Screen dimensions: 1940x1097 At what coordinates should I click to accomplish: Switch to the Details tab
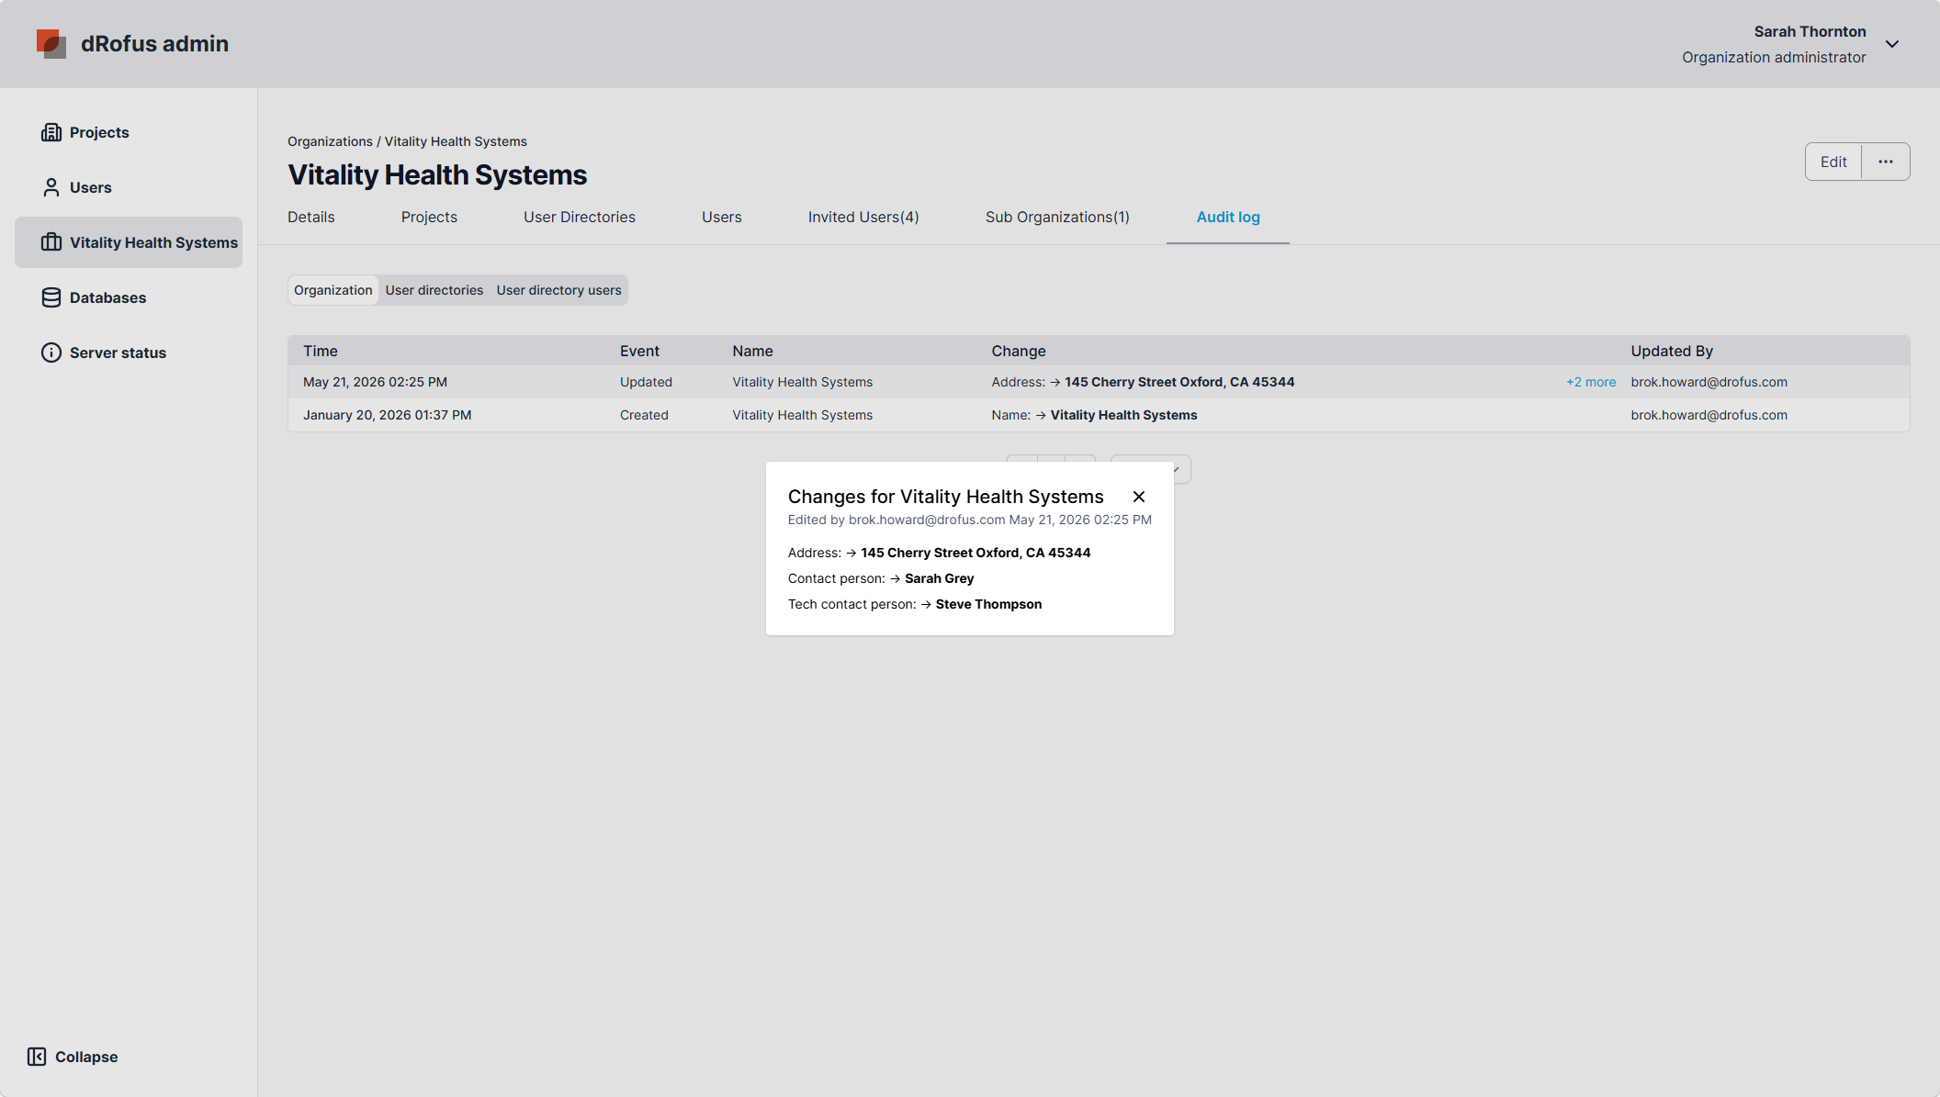[311, 217]
